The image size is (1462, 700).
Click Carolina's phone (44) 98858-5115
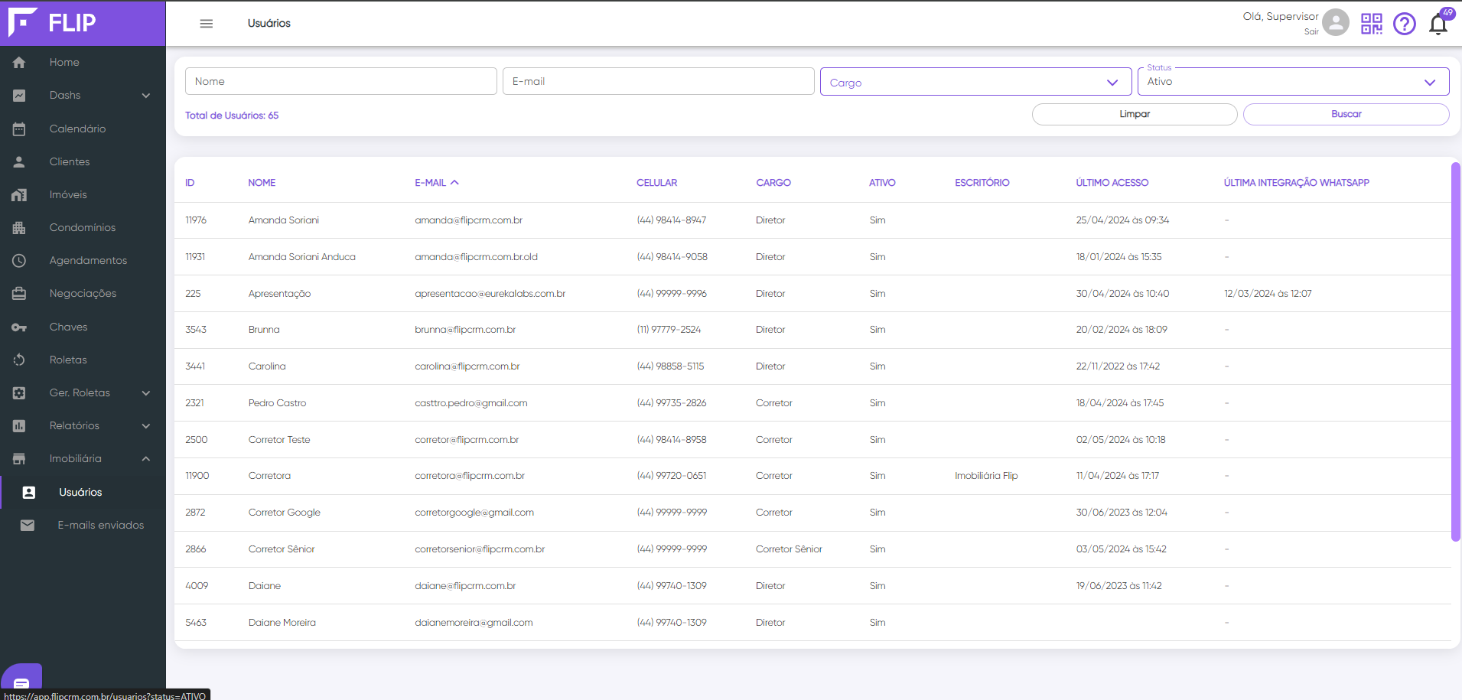pos(670,366)
